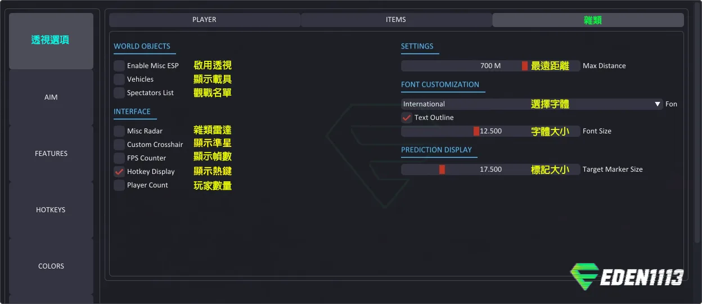This screenshot has height=304, width=702.
Task: Disable the Text Outline checkbox
Action: tap(407, 118)
